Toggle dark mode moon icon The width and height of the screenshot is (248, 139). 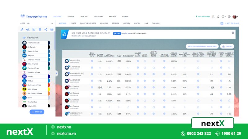coord(213,17)
